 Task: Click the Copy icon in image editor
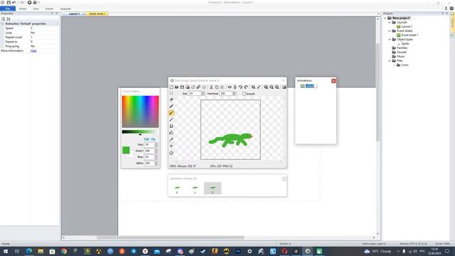217,87
